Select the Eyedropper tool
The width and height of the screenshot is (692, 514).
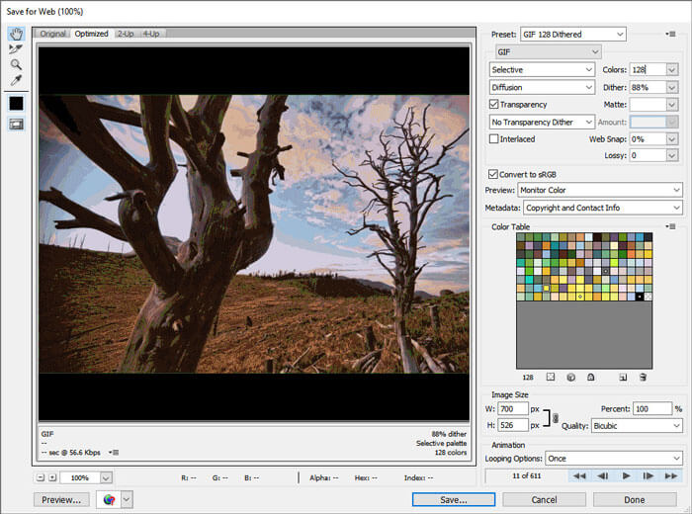pos(17,80)
